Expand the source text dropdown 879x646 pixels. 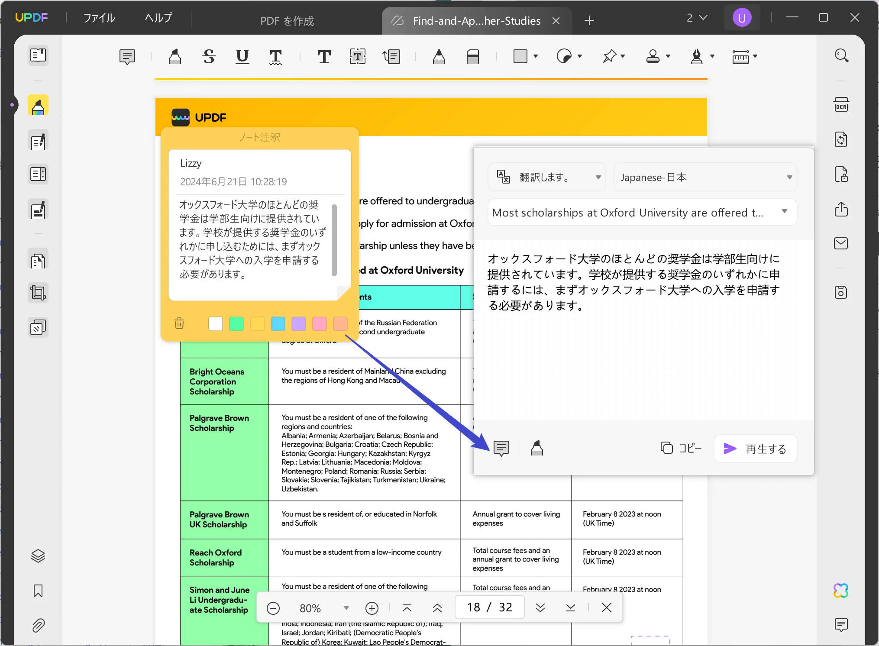coord(785,212)
